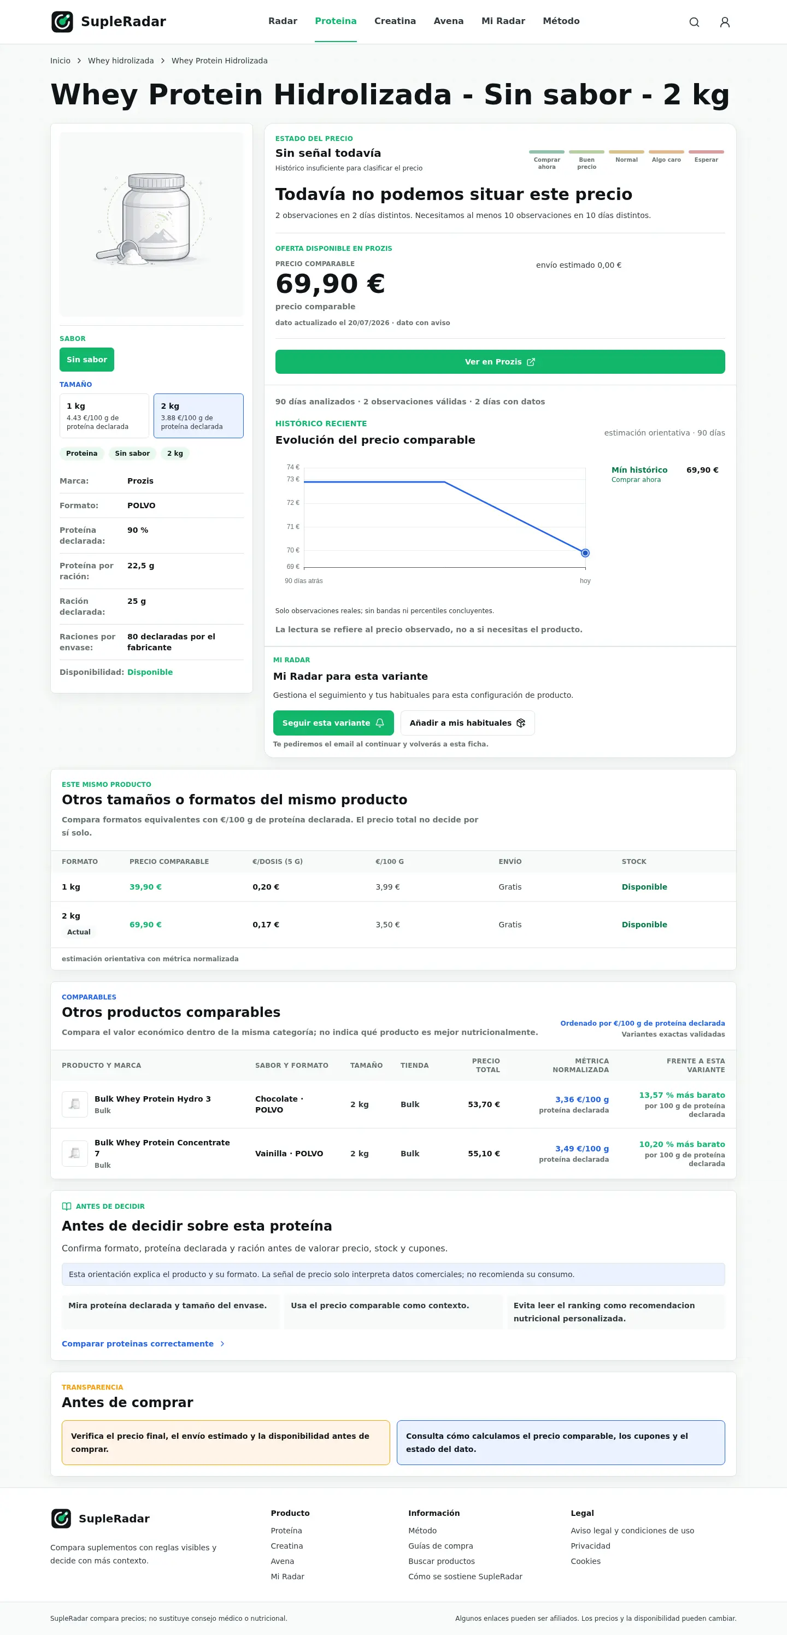Open Mi Radar link in footer
Image resolution: width=787 pixels, height=1635 pixels.
pos(287,1576)
